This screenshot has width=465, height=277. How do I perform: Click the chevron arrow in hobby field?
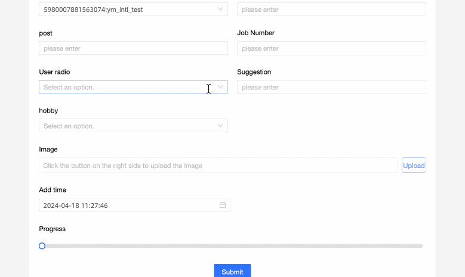(220, 126)
